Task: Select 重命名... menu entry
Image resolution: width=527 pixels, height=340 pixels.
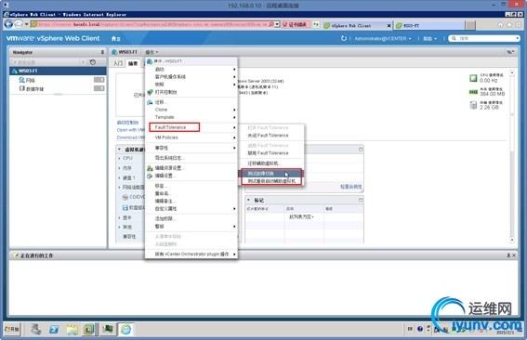Action: 191,193
